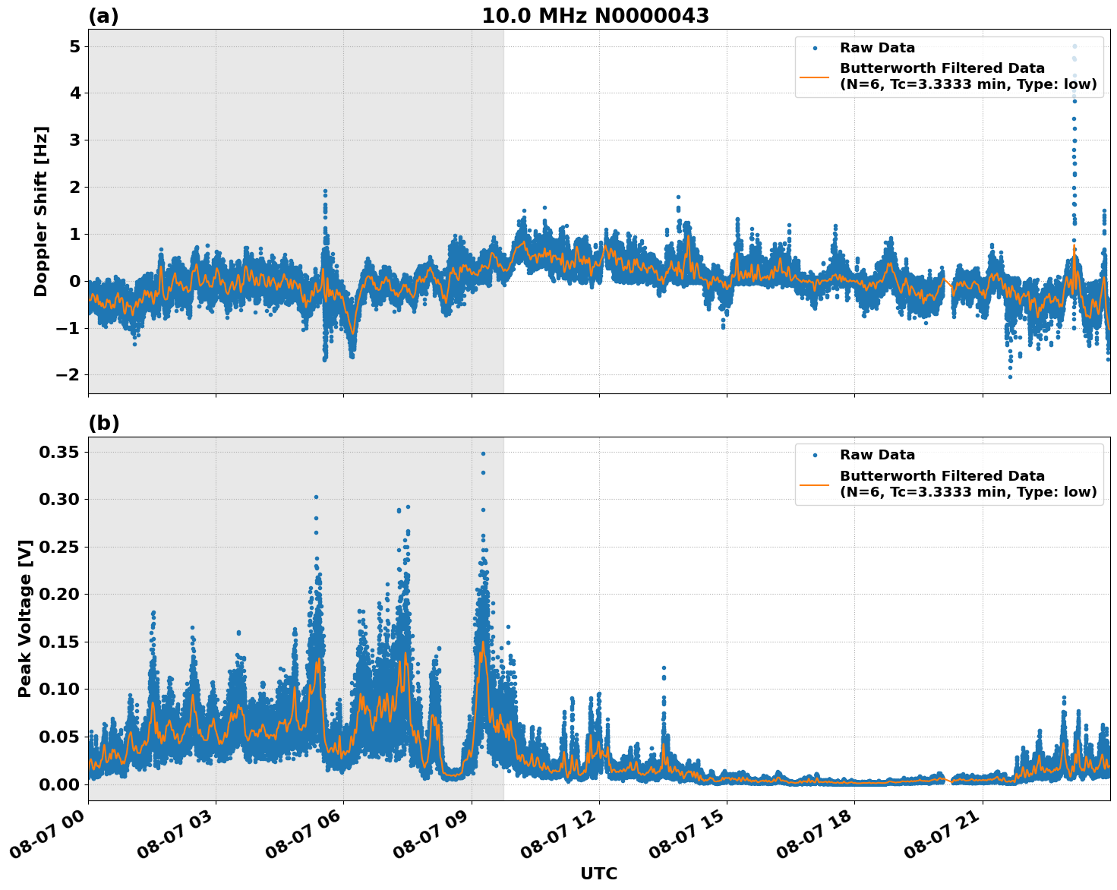
Task: Click the blue marker icon in bottom legend
Action: point(815,453)
